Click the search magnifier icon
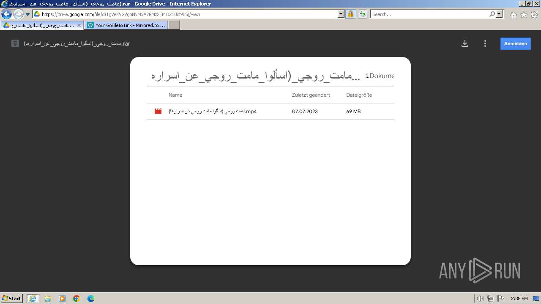The width and height of the screenshot is (541, 304). point(492,14)
